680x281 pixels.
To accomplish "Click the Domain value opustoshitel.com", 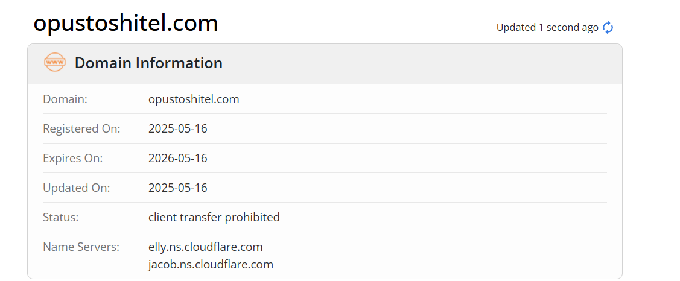I will (194, 99).
